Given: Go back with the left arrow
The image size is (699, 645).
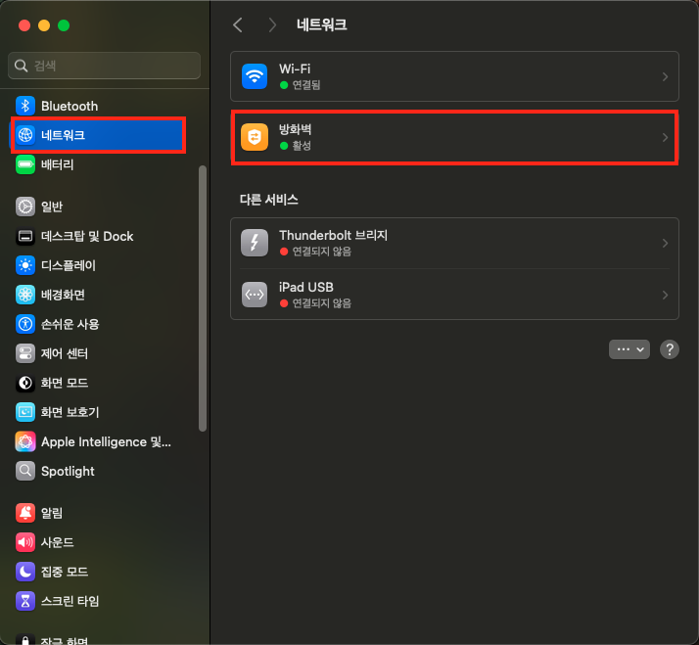Looking at the screenshot, I should (x=238, y=25).
